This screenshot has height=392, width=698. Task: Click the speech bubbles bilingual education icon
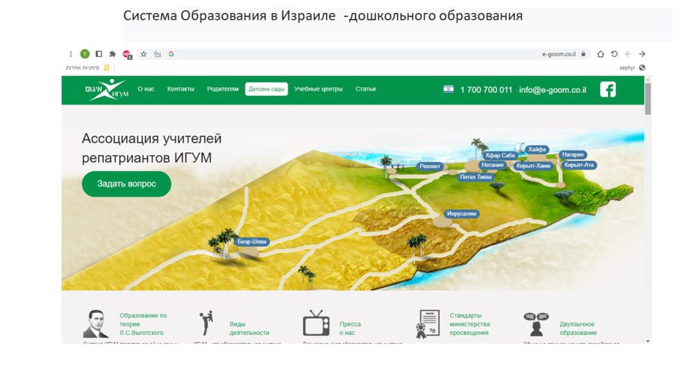pos(536,324)
